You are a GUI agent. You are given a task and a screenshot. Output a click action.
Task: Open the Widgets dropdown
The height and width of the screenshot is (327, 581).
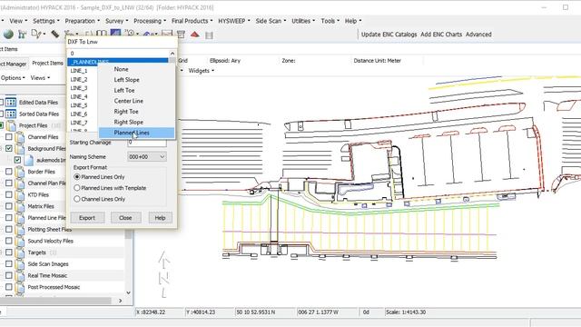pos(202,71)
